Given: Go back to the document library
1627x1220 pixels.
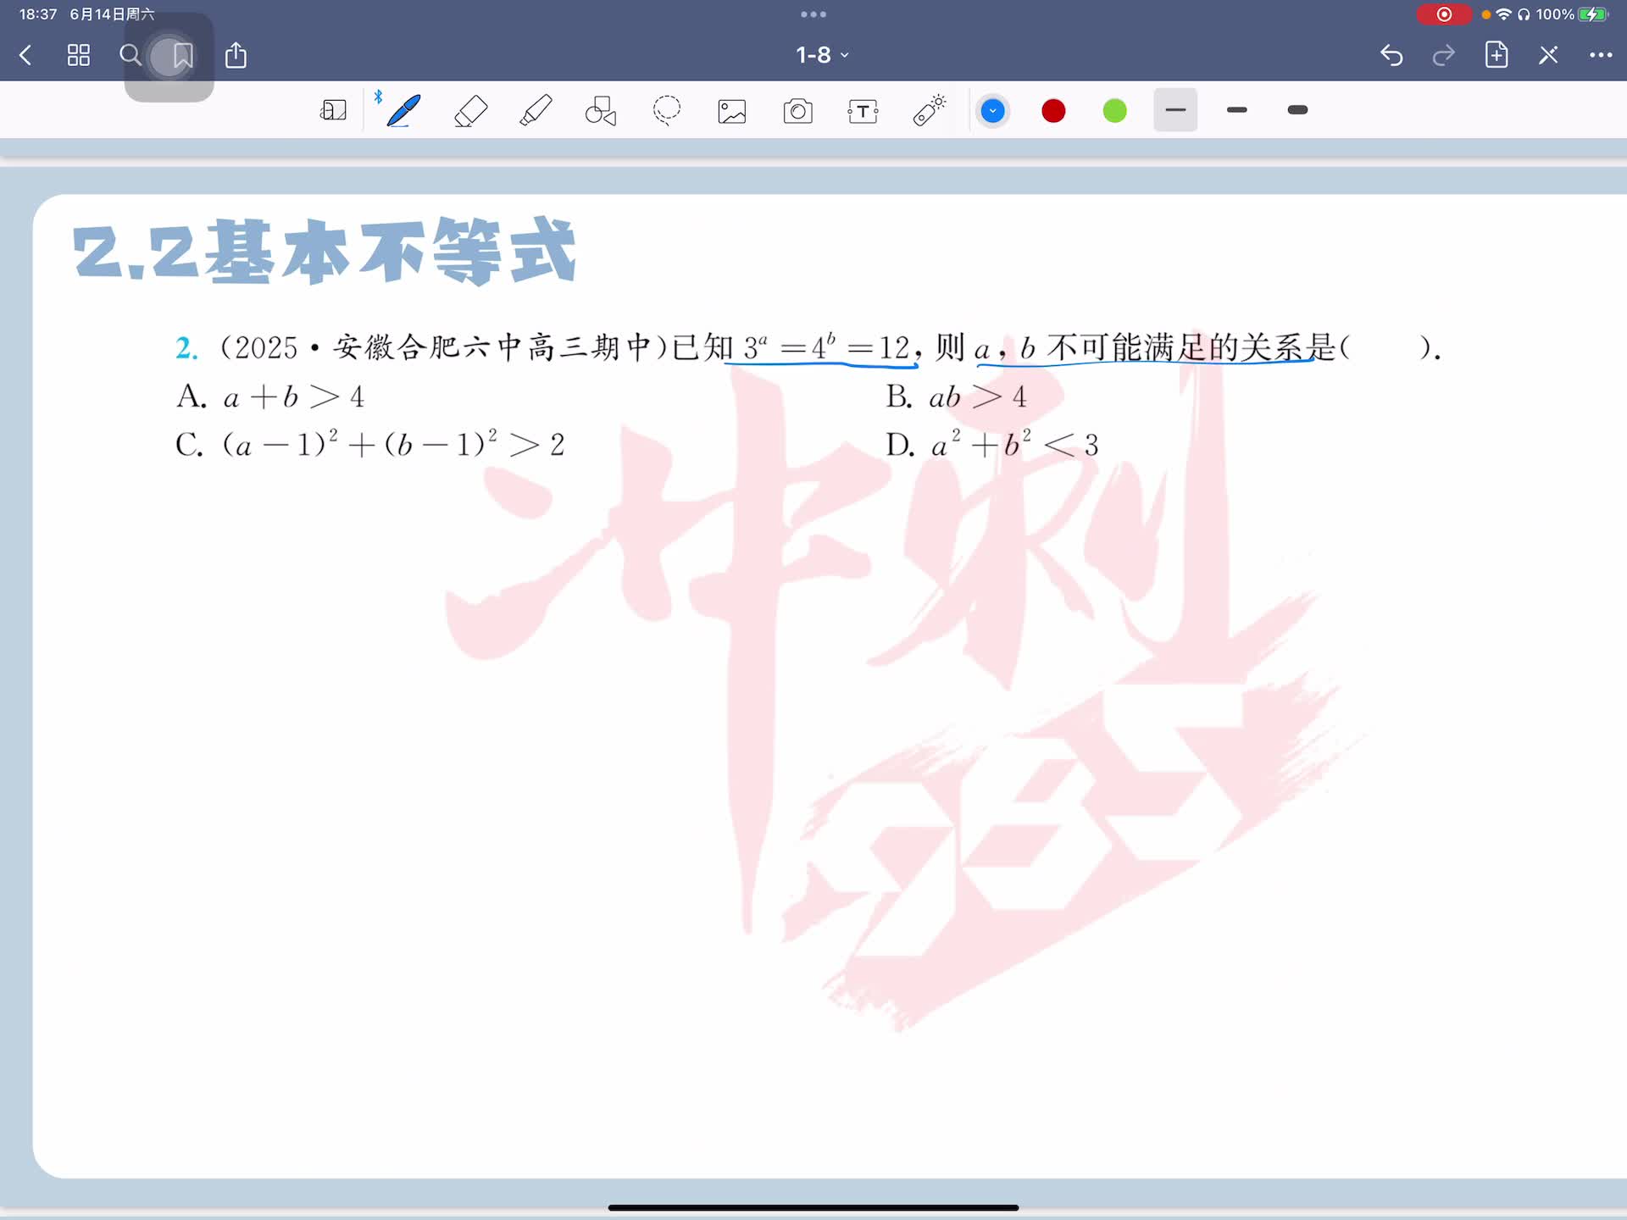Looking at the screenshot, I should tap(25, 56).
